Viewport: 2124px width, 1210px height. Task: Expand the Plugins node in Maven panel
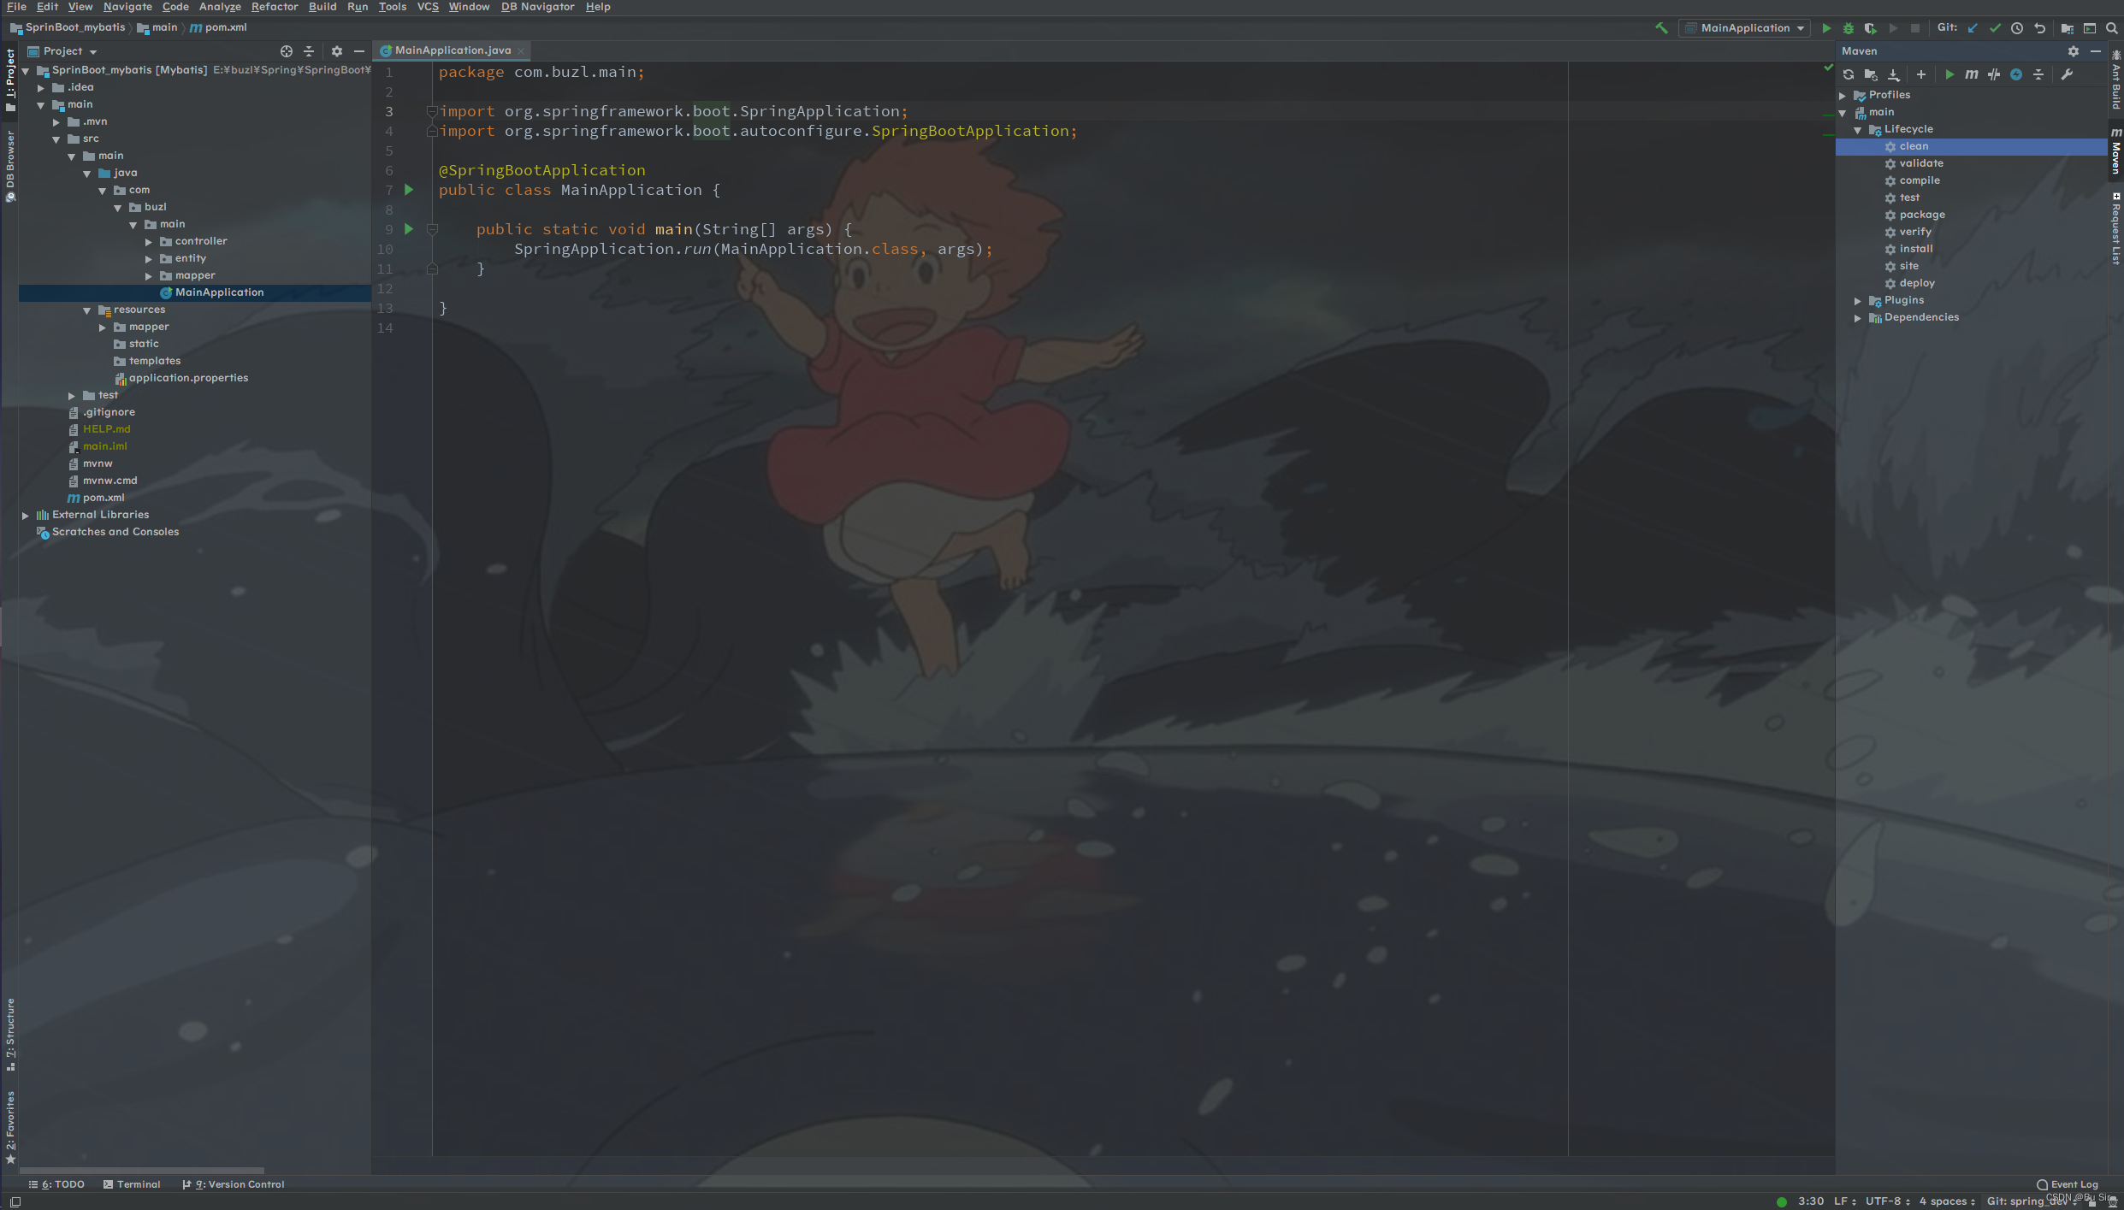[x=1858, y=299]
